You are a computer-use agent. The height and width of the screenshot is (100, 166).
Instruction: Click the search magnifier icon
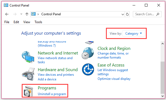coord(158,14)
